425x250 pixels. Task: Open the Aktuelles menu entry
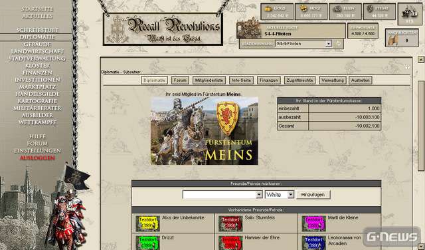point(37,16)
